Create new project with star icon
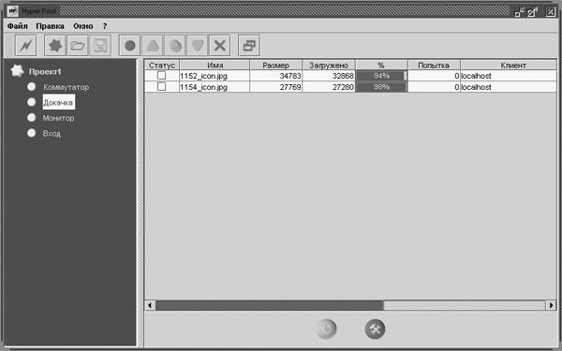562x351 pixels. coord(55,46)
